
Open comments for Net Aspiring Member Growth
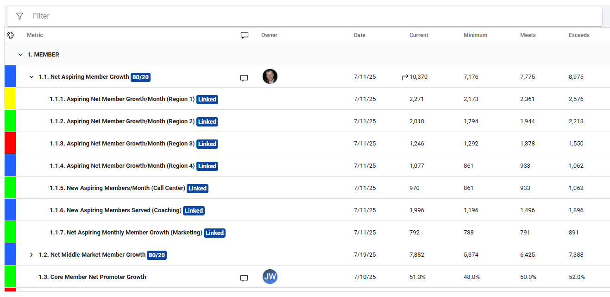click(x=244, y=78)
